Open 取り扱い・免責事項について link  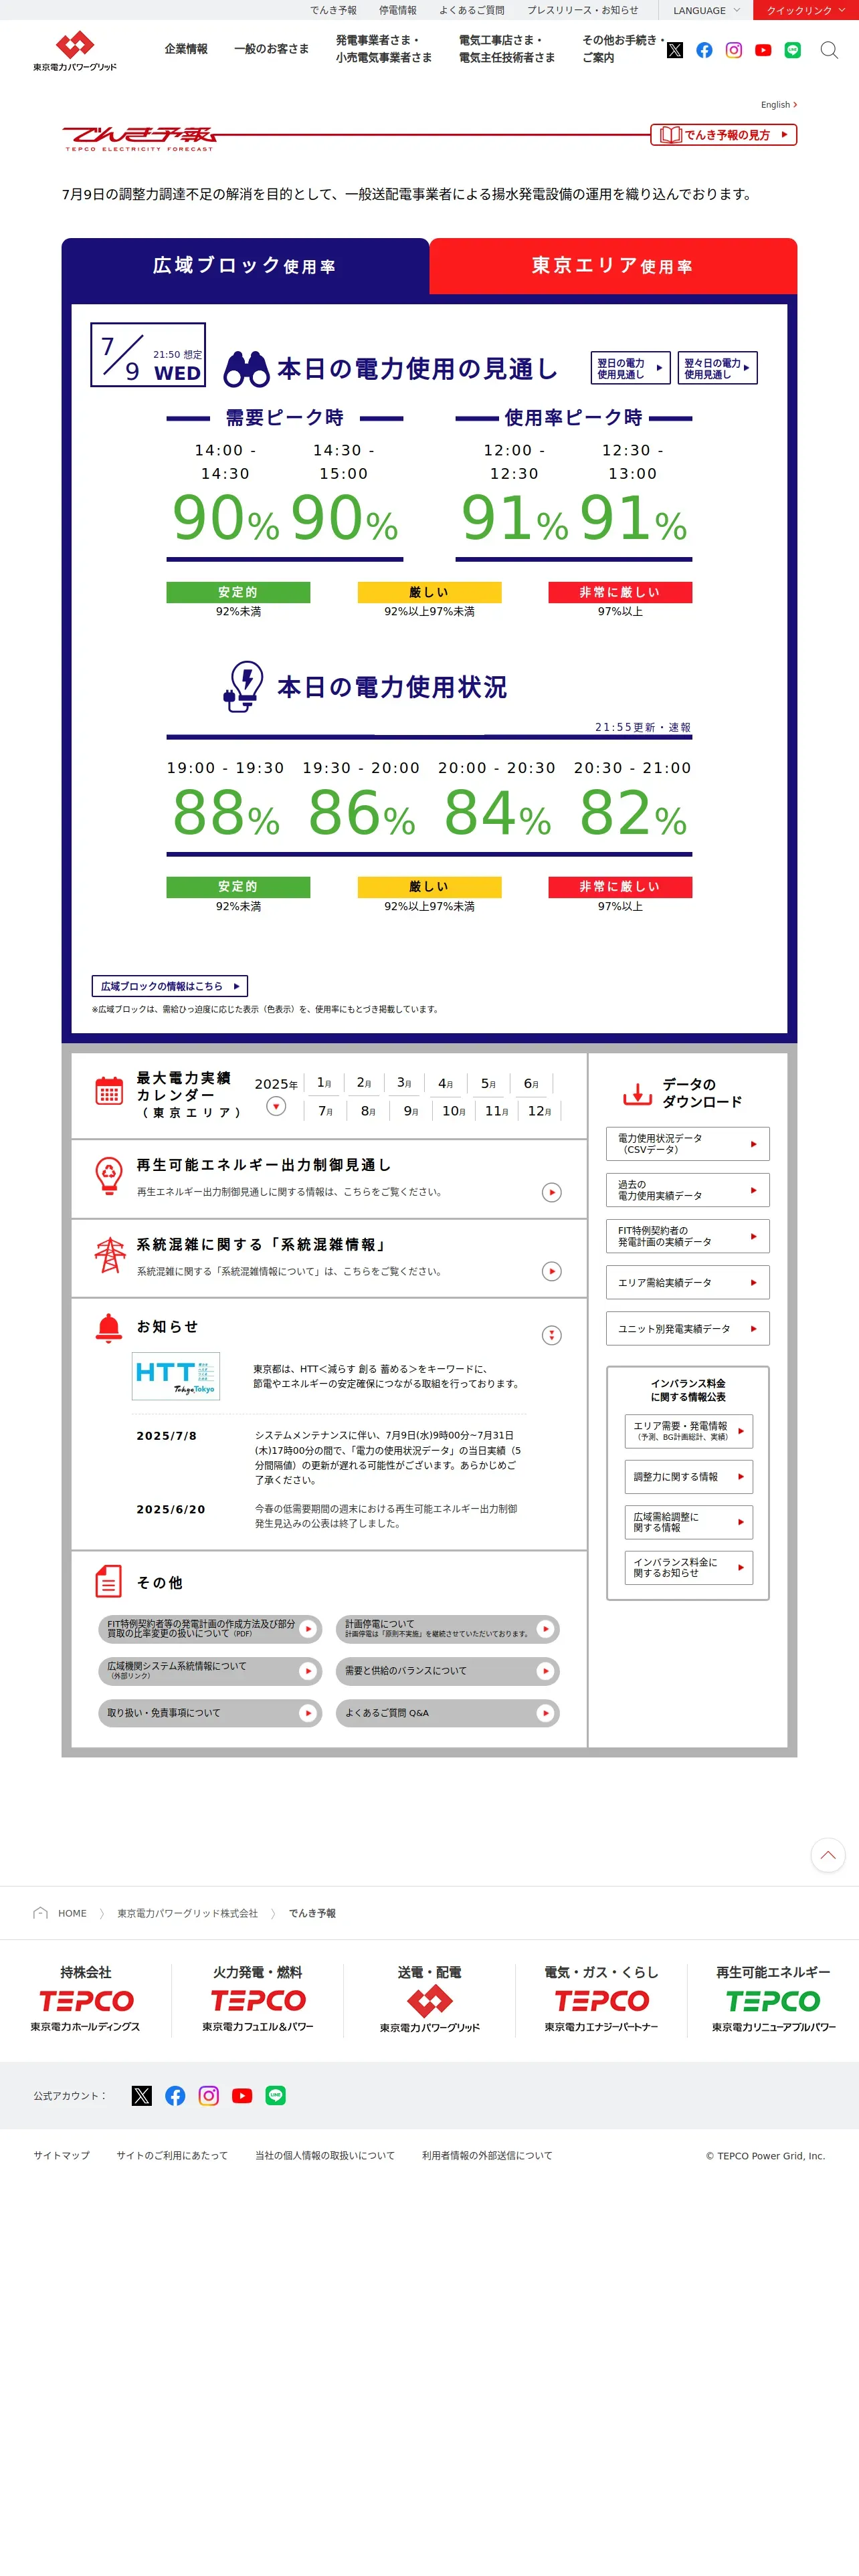(x=210, y=1713)
